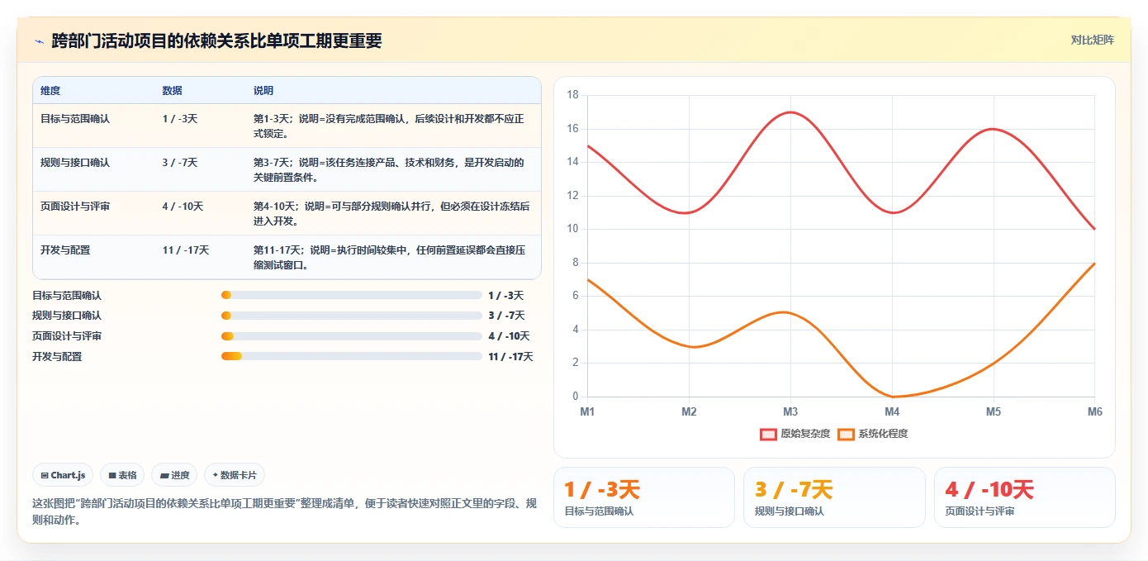Click the description starting 第4-10天

(x=391, y=213)
